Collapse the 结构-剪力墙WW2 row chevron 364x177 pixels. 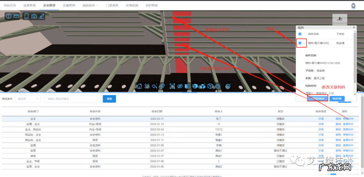click(x=304, y=43)
